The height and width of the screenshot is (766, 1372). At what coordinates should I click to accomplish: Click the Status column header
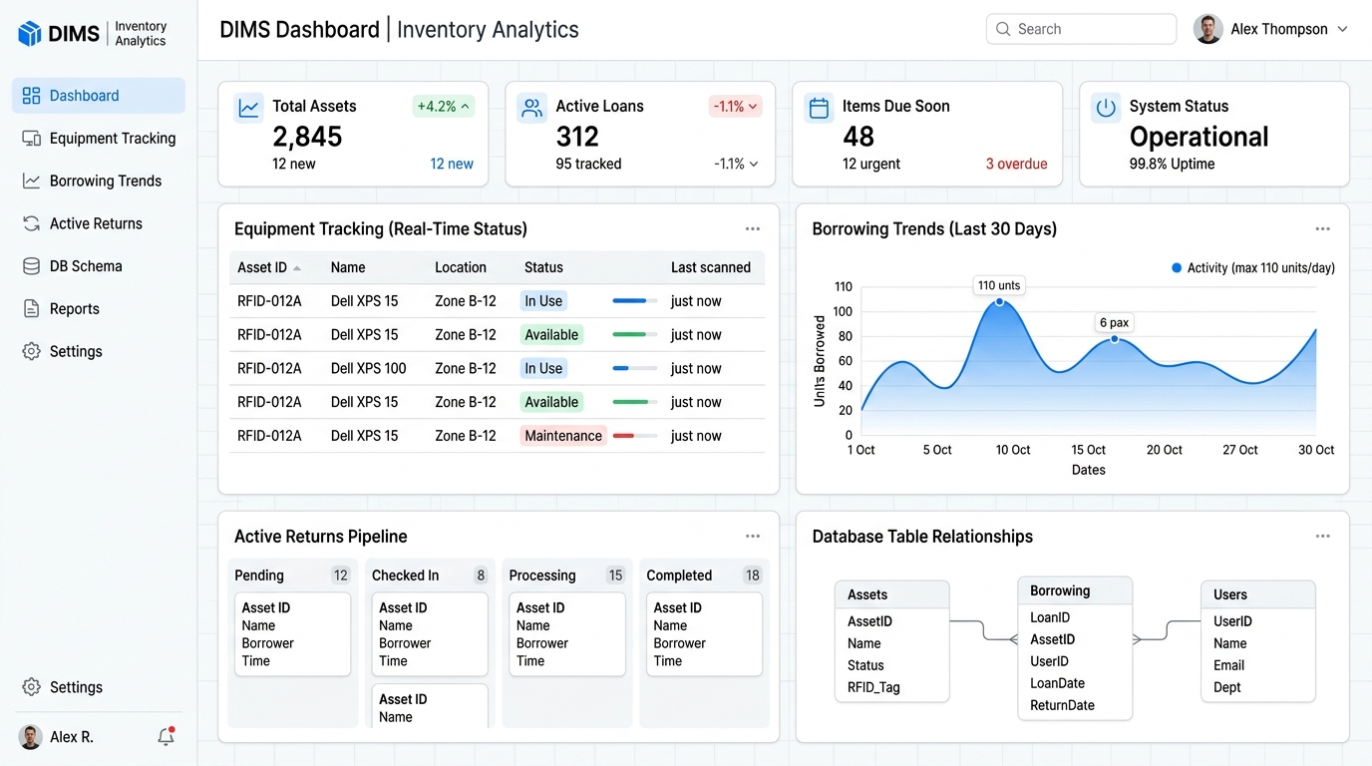coord(543,267)
